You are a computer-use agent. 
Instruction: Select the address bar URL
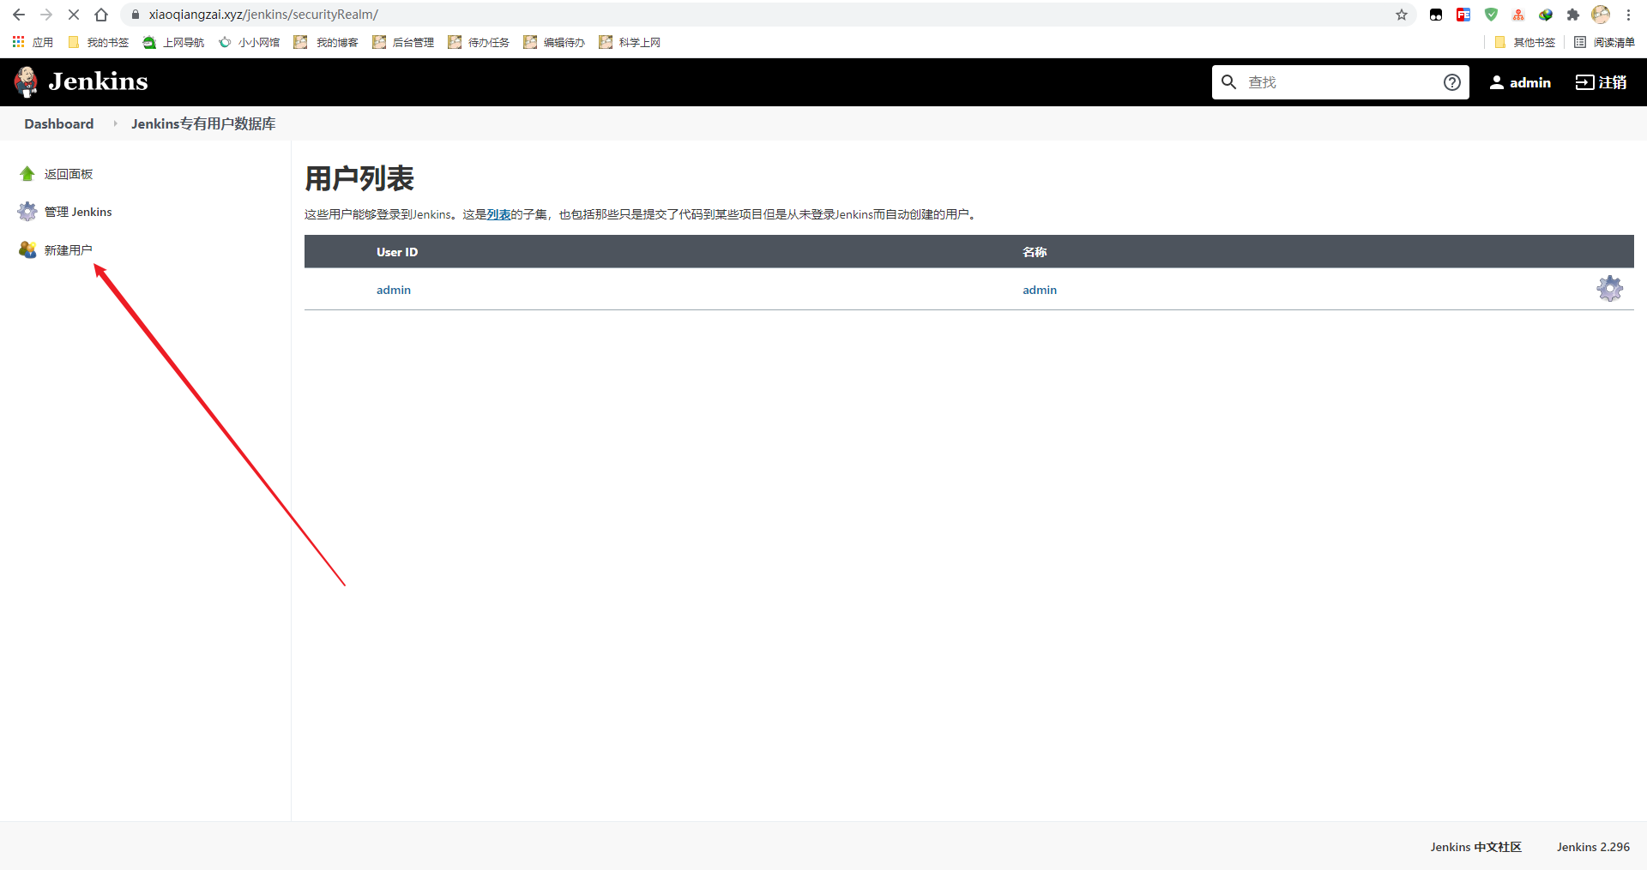pyautogui.click(x=263, y=15)
